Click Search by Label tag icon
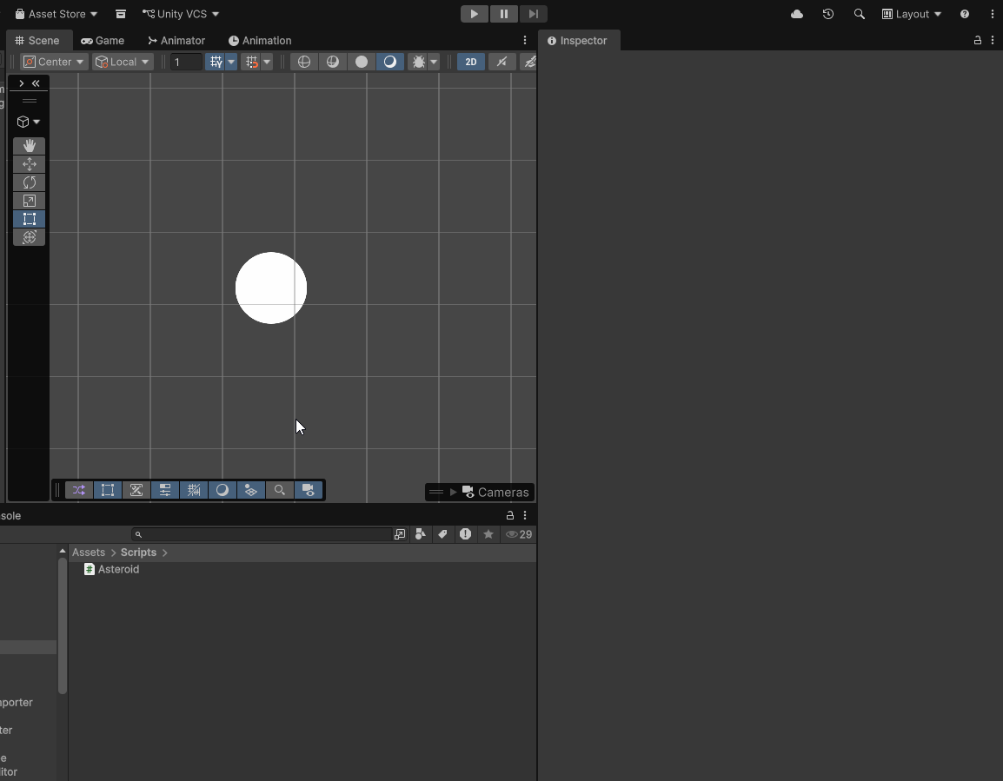 pyautogui.click(x=442, y=534)
